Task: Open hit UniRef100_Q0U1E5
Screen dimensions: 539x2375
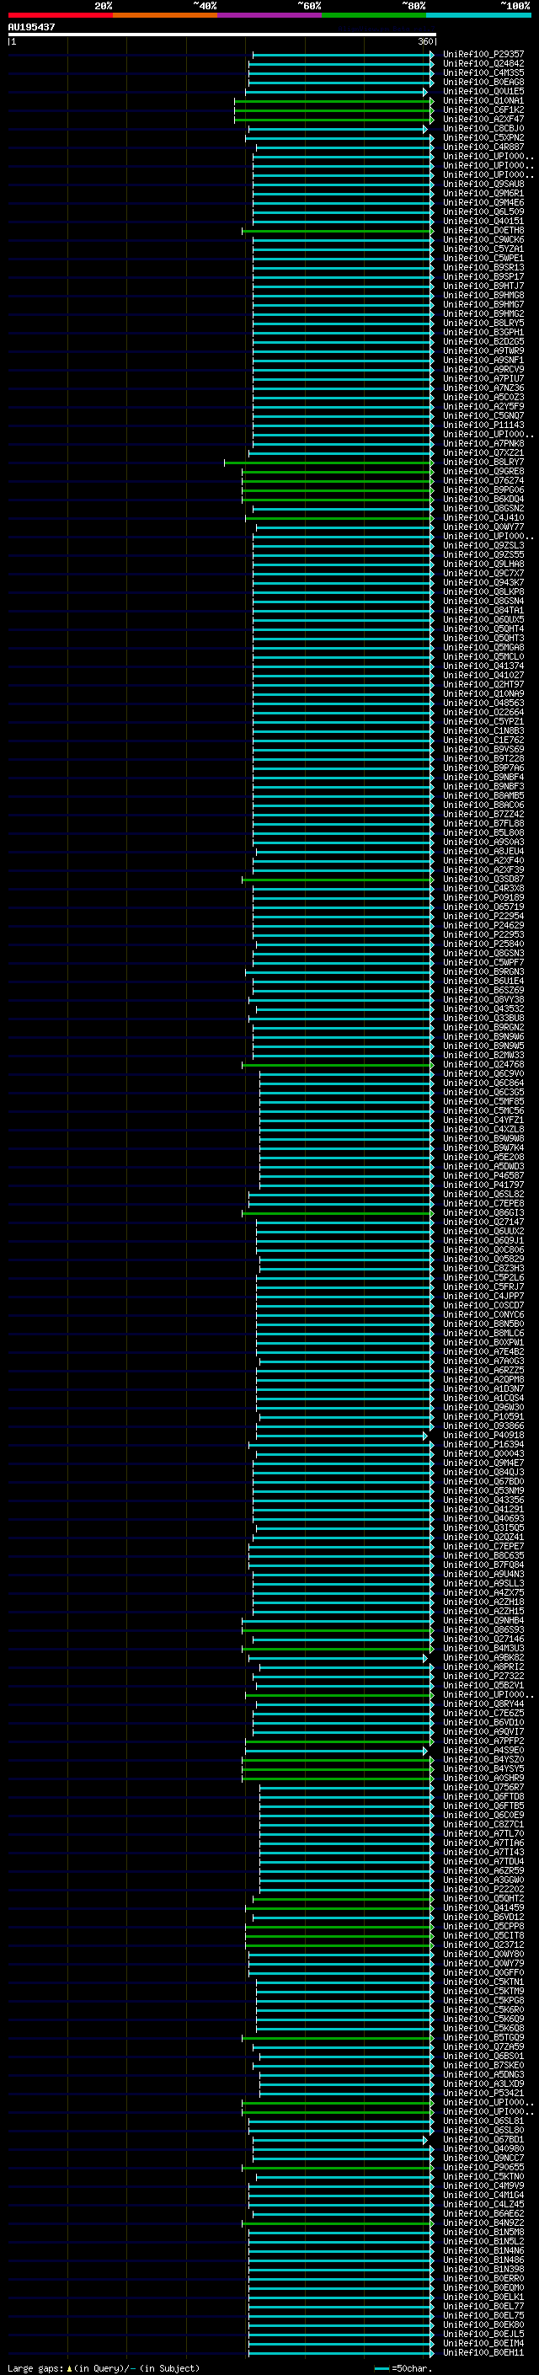Action: click(483, 91)
